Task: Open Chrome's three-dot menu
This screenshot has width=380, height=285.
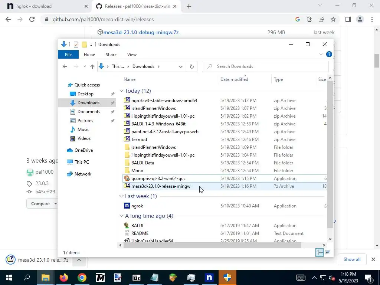Action: 372,19
